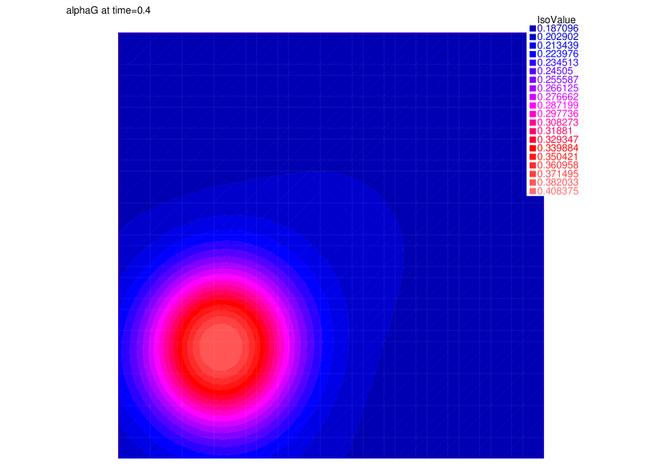Select the iso value text 0.382033
Image resolution: width=662 pixels, height=468 pixels.
point(558,183)
